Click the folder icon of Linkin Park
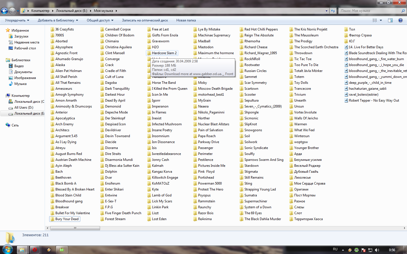The height and width of the screenshot is (254, 407). coord(149,207)
